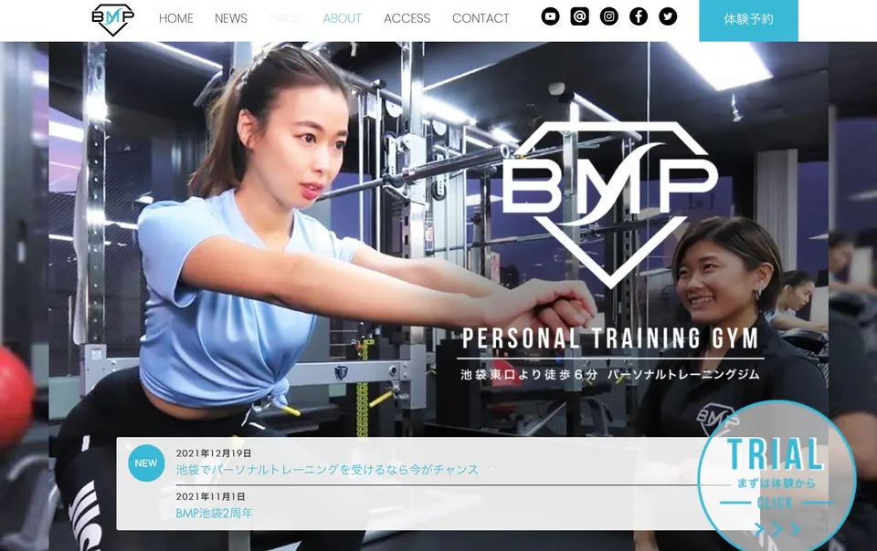Click the BMP diamond logo in header

[112, 19]
